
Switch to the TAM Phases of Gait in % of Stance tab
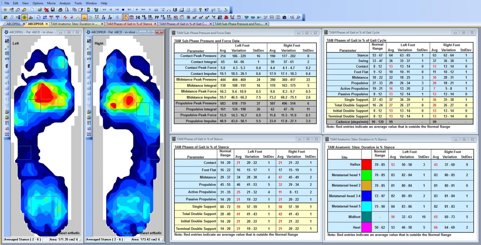click(x=131, y=24)
